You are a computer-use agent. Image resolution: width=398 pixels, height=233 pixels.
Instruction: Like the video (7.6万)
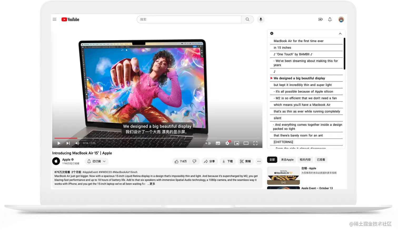tap(181, 161)
